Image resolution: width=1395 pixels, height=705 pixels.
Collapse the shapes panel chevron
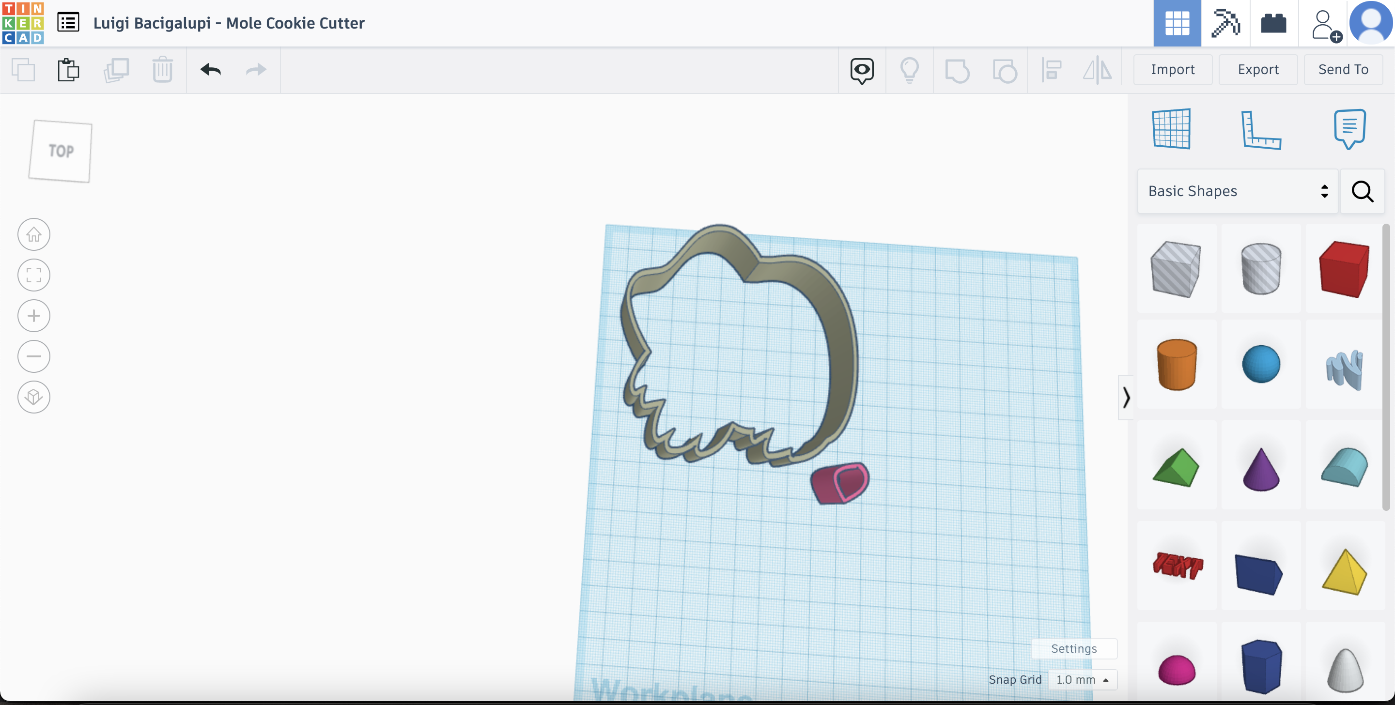[x=1126, y=397]
